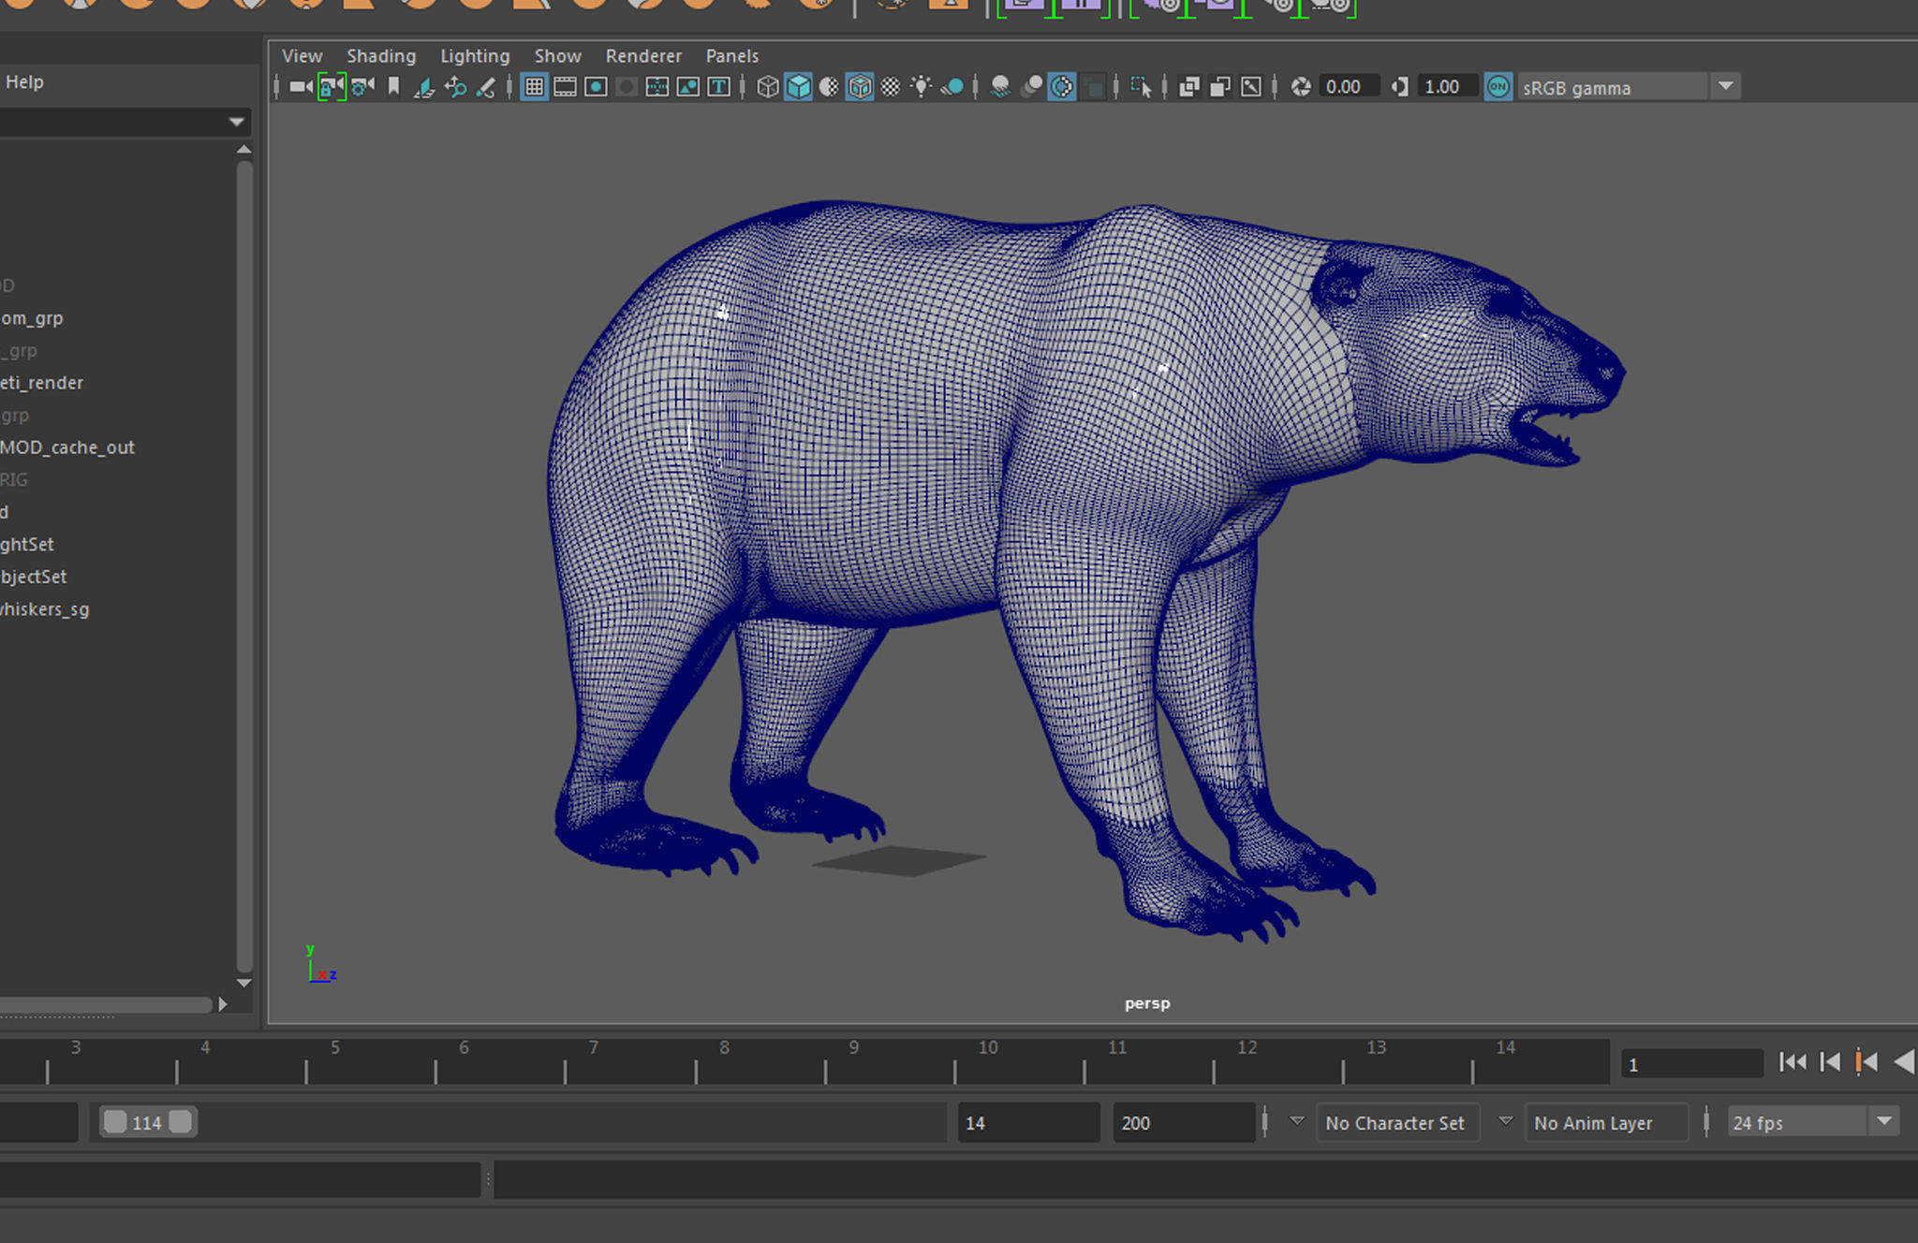Click X-Ray Active Components icon

click(1220, 87)
